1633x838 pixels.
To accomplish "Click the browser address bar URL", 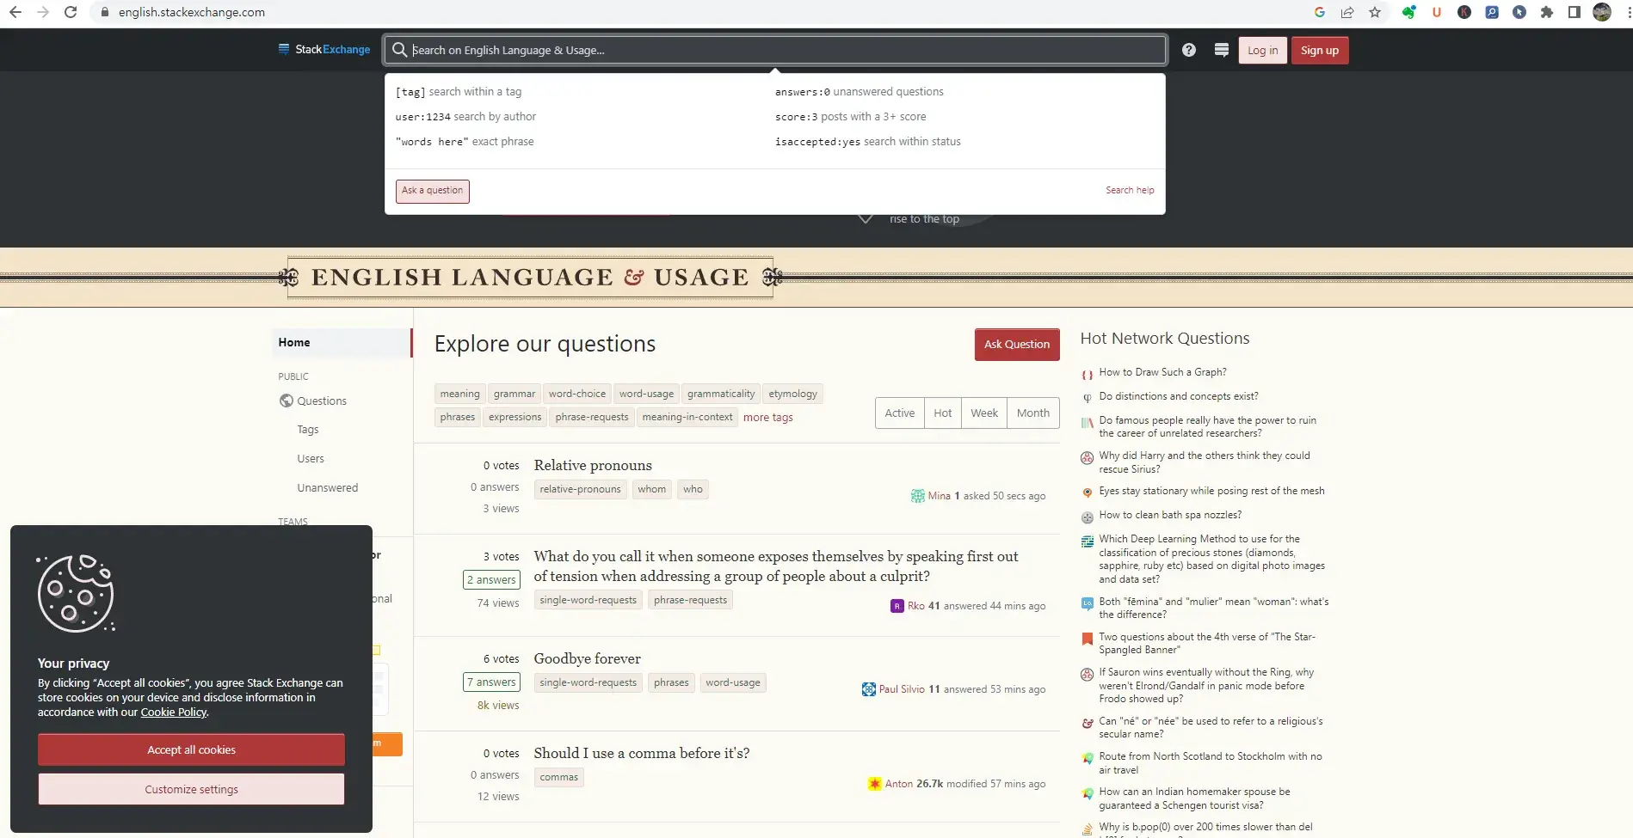I will pyautogui.click(x=192, y=12).
